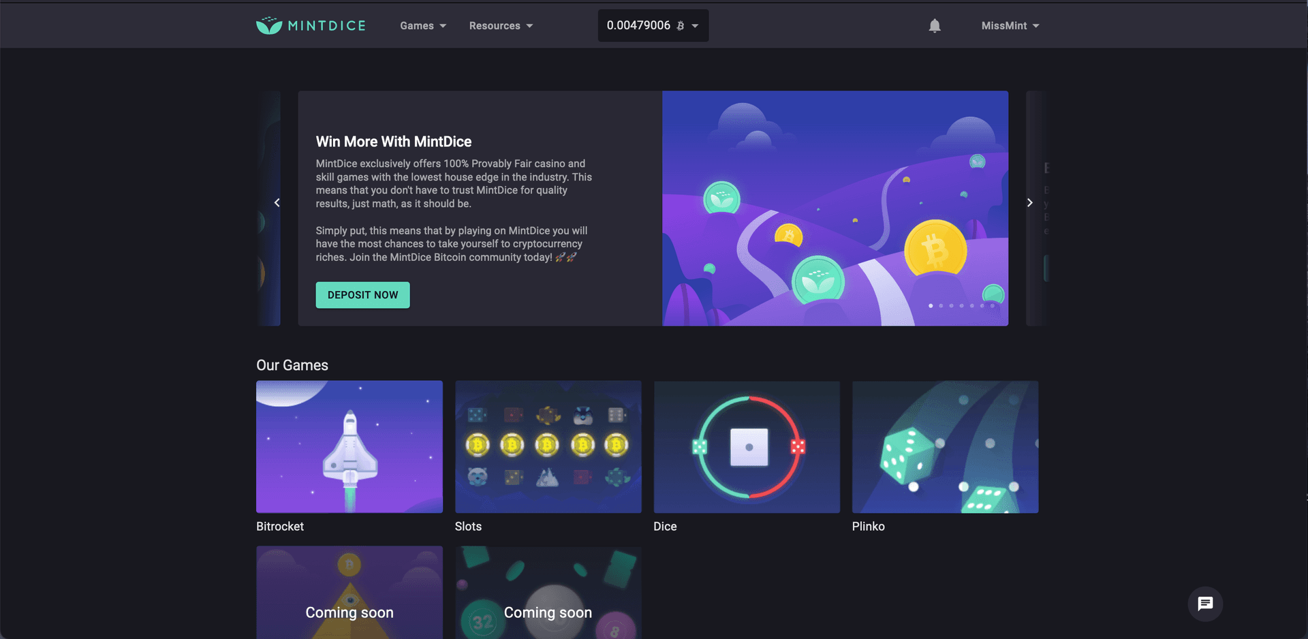Expand the Resources dropdown menu
Viewport: 1308px width, 639px height.
tap(501, 26)
